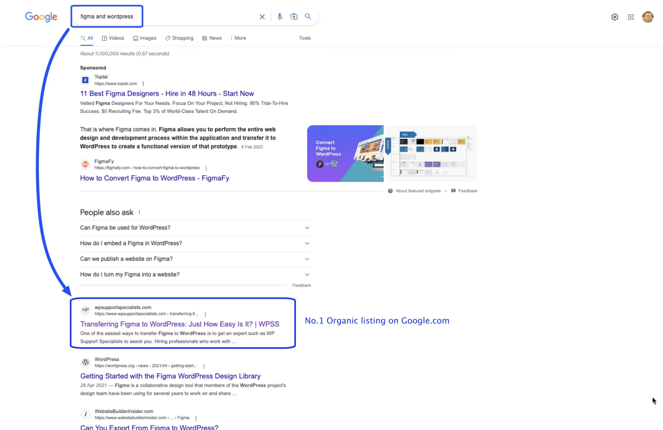Open options menu beside toptal.com URL
Viewport: 663px width, 430px height.
(x=143, y=84)
